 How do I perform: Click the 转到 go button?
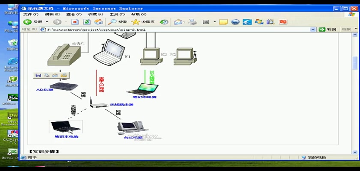click(328, 29)
